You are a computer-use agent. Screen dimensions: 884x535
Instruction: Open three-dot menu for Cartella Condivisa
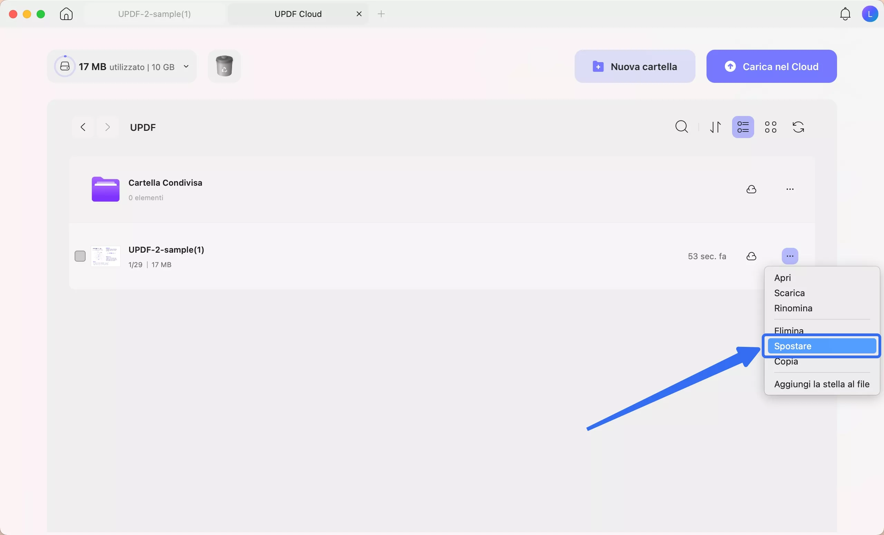pyautogui.click(x=790, y=189)
